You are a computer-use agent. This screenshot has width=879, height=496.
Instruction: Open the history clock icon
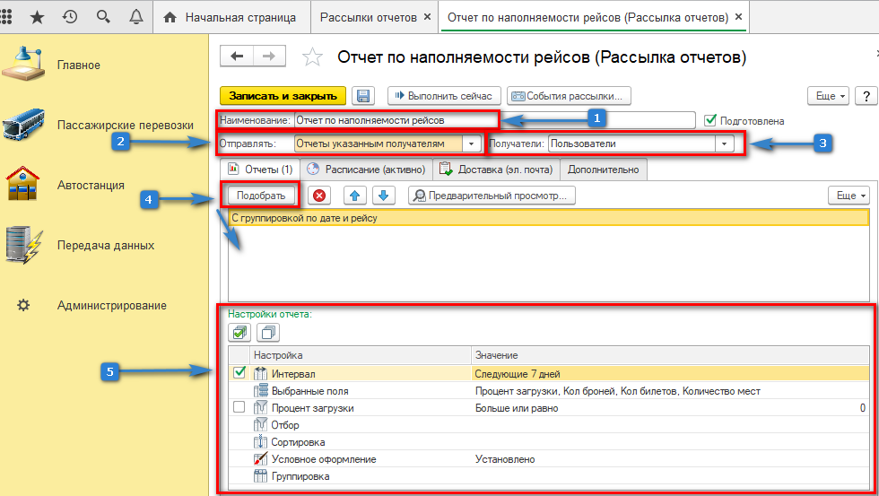point(70,16)
